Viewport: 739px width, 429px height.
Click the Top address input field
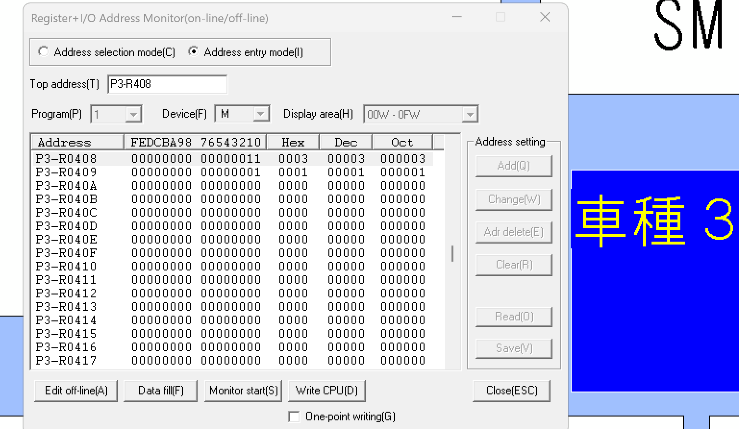[x=167, y=85]
